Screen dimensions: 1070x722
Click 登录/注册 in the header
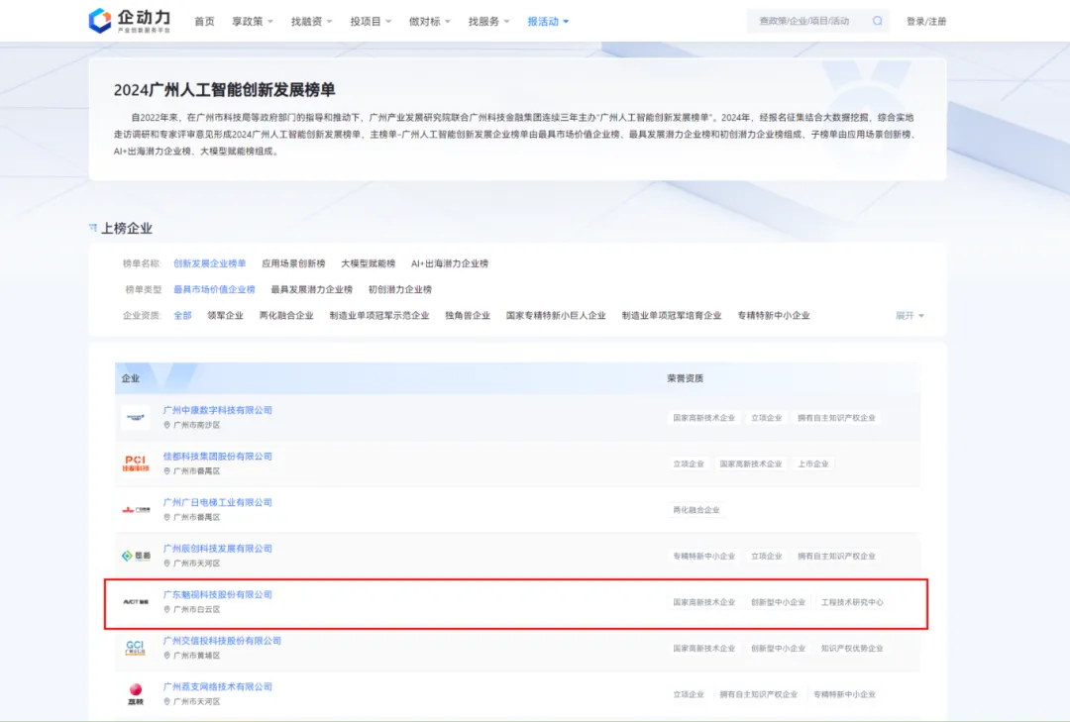pos(925,21)
